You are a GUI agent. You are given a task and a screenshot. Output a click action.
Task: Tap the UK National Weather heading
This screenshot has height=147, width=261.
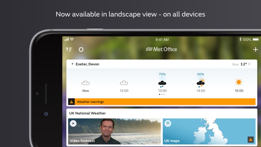click(x=87, y=113)
